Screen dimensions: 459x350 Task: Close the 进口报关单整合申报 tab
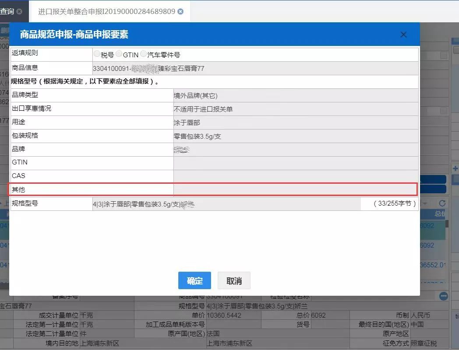click(180, 12)
